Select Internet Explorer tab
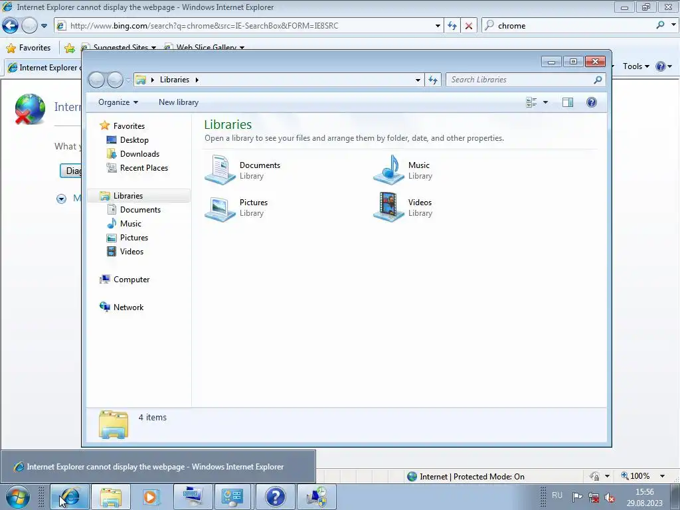The width and height of the screenshot is (680, 510). 43,68
